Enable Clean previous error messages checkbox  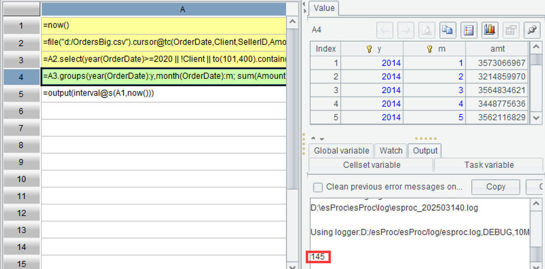point(319,187)
